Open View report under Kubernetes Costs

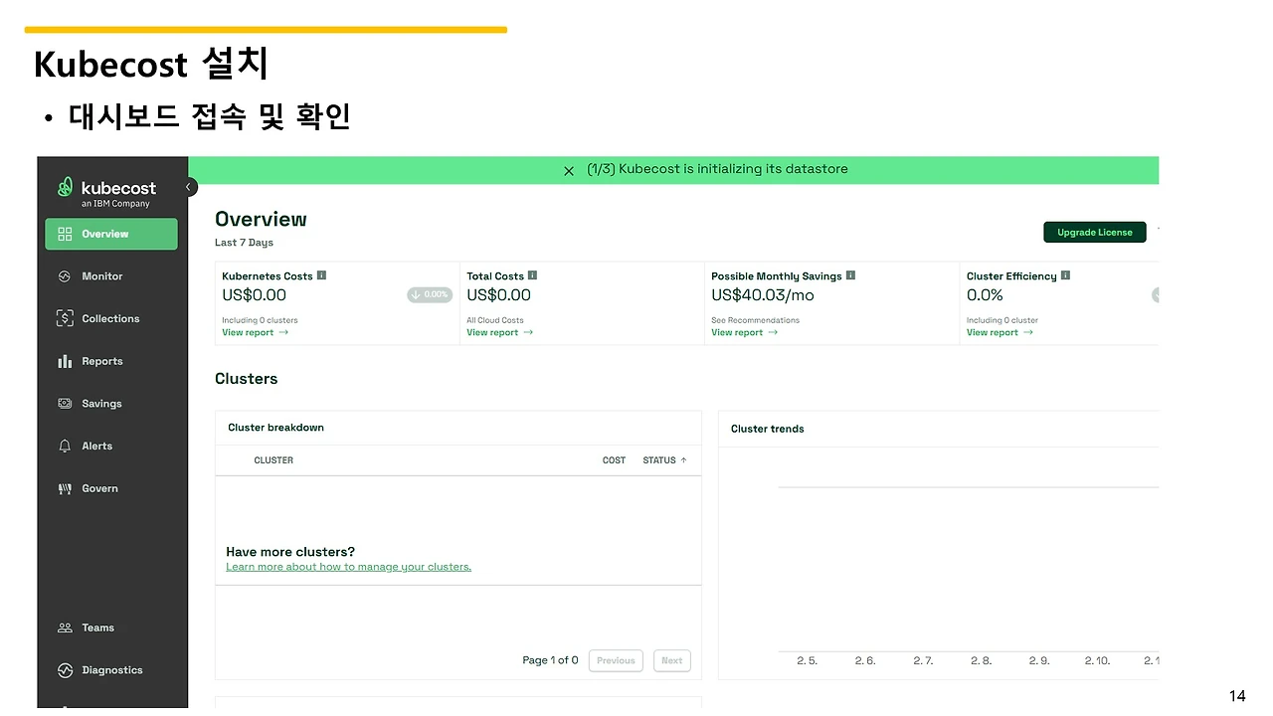point(256,333)
